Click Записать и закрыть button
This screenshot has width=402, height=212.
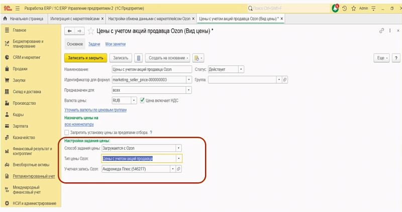85,58
